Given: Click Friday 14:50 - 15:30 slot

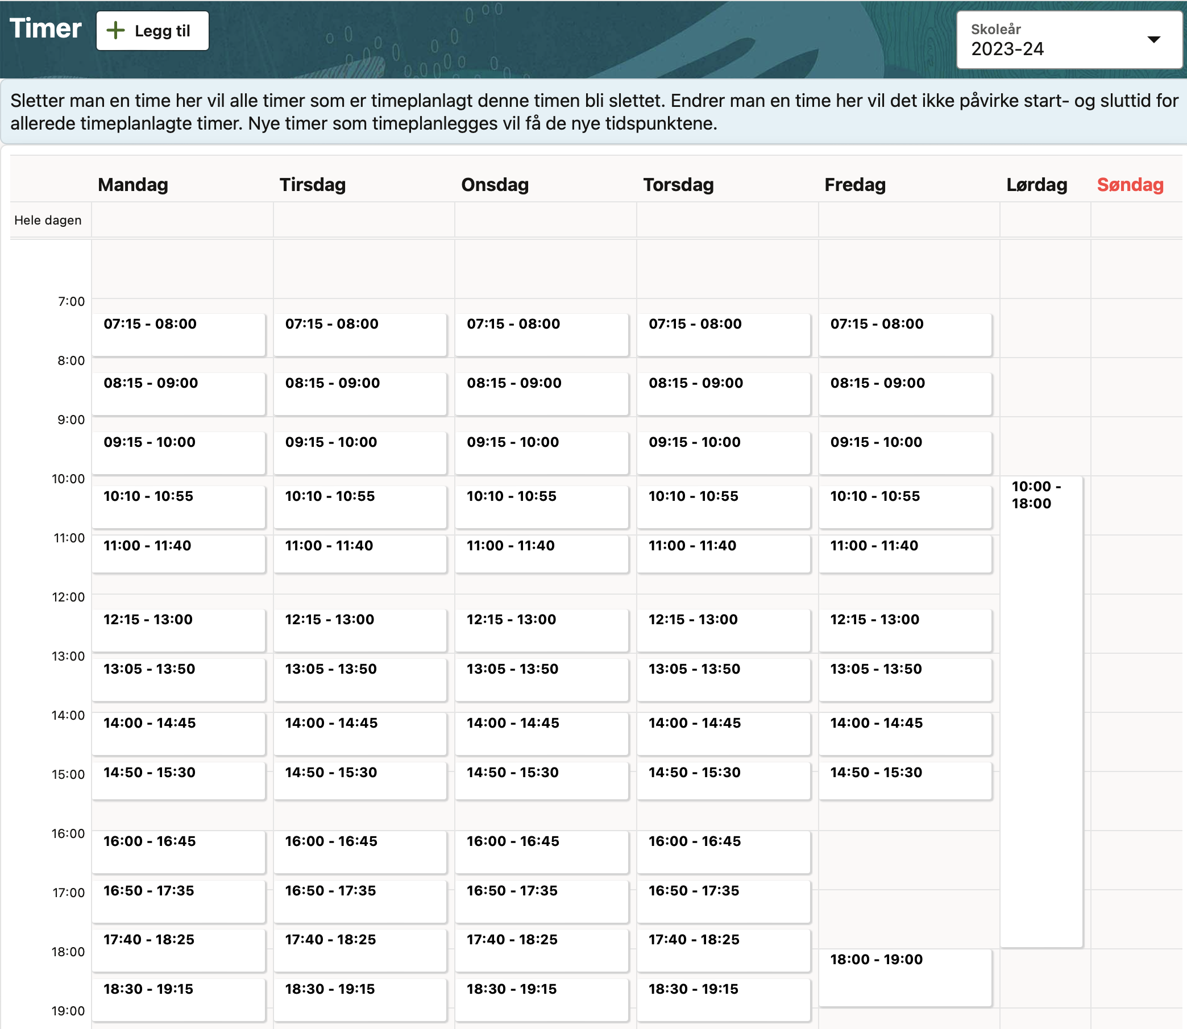Looking at the screenshot, I should [x=904, y=780].
